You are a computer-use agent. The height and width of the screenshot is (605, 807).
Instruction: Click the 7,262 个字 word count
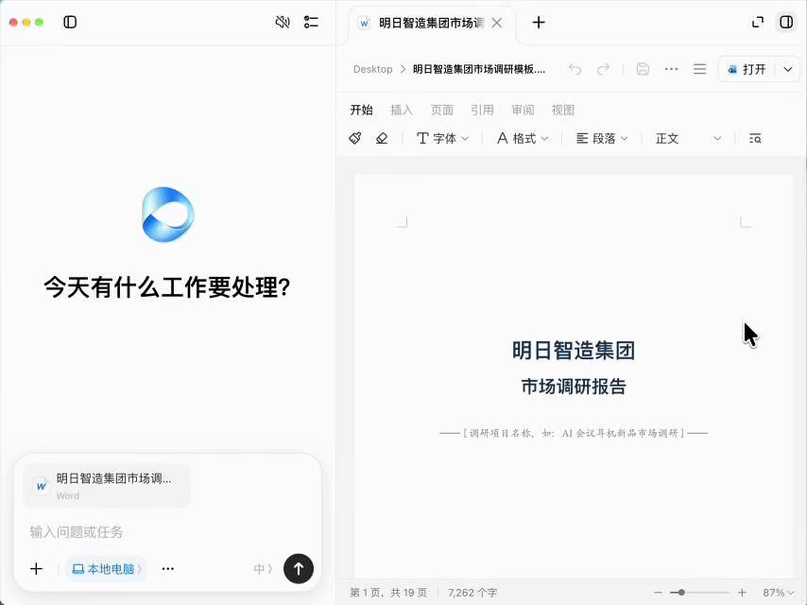tap(472, 593)
